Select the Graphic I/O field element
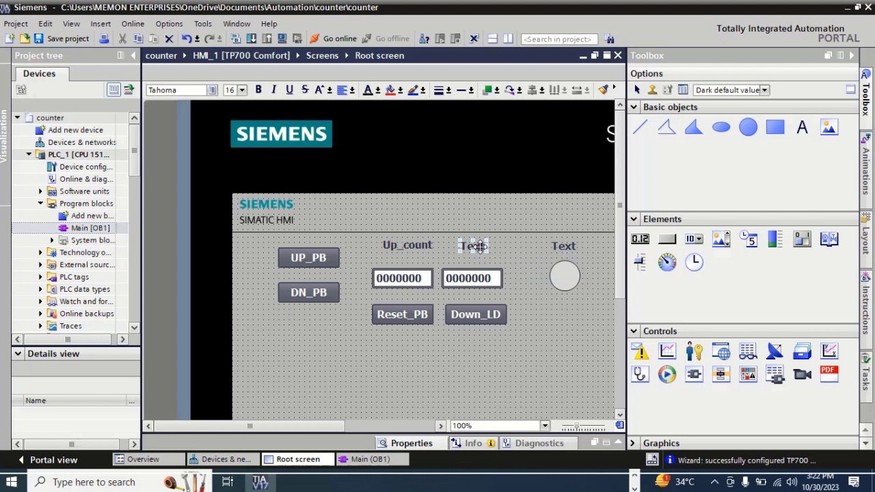 pyautogui.click(x=721, y=238)
